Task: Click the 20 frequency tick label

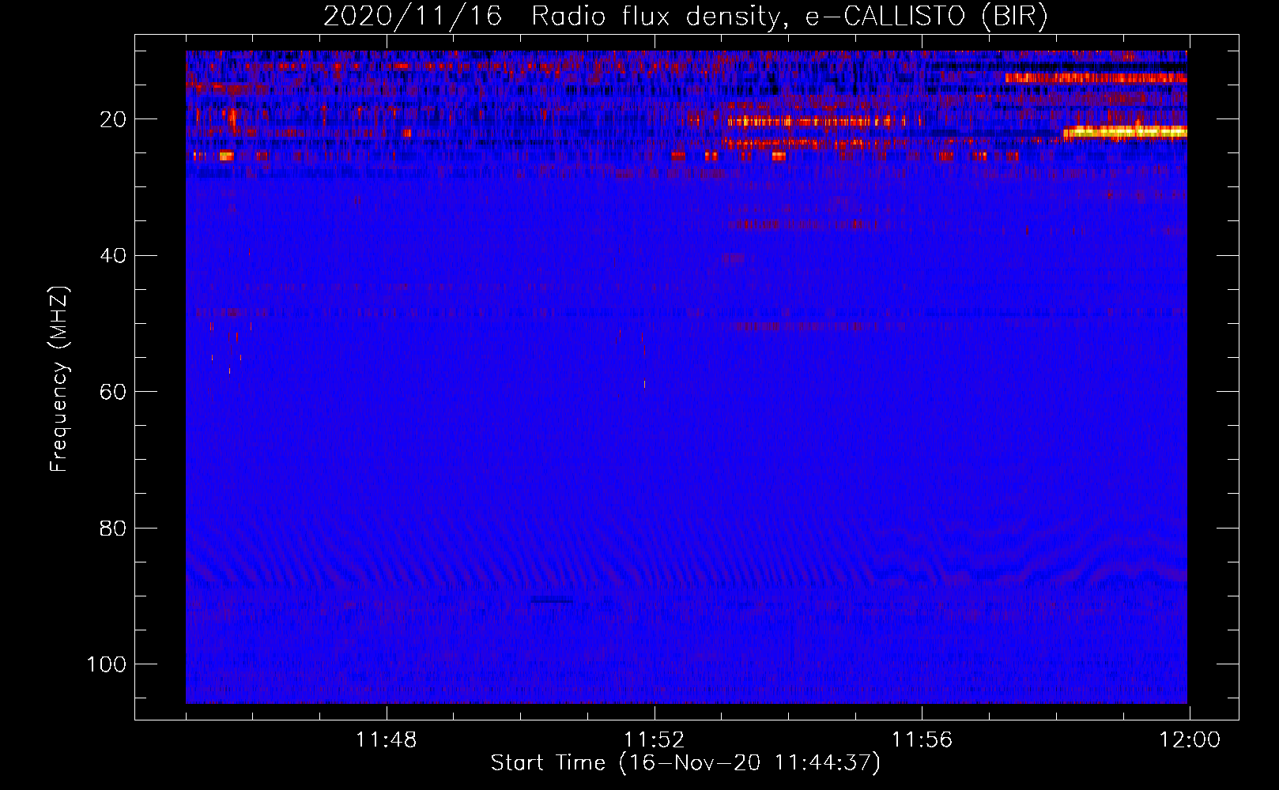Action: (x=113, y=119)
